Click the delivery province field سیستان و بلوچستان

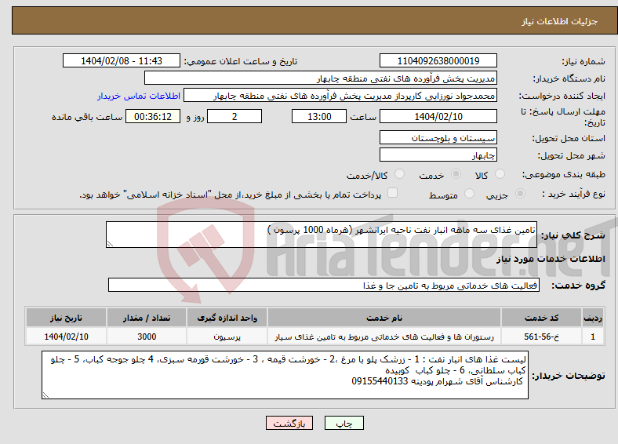pyautogui.click(x=438, y=137)
